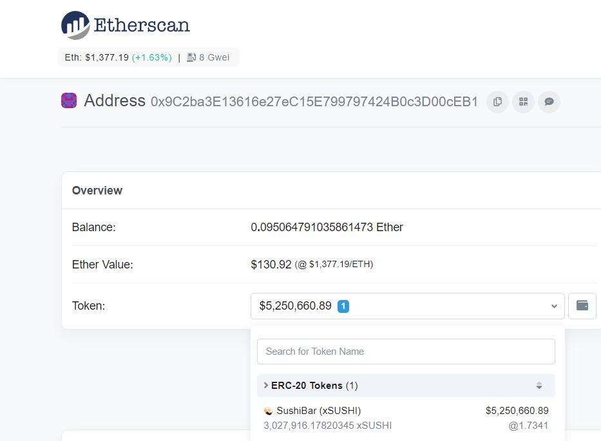601x441 pixels.
Task: Click the Eth price $1,377.19
Action: coord(107,57)
